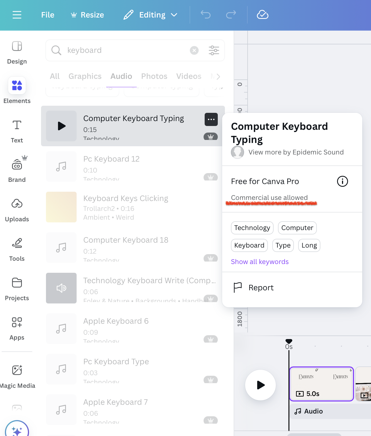Check the cloud save status icon
Screen dimensions: 371x436
[262, 15]
